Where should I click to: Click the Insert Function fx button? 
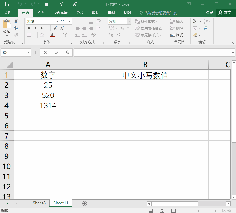[x=67, y=53]
